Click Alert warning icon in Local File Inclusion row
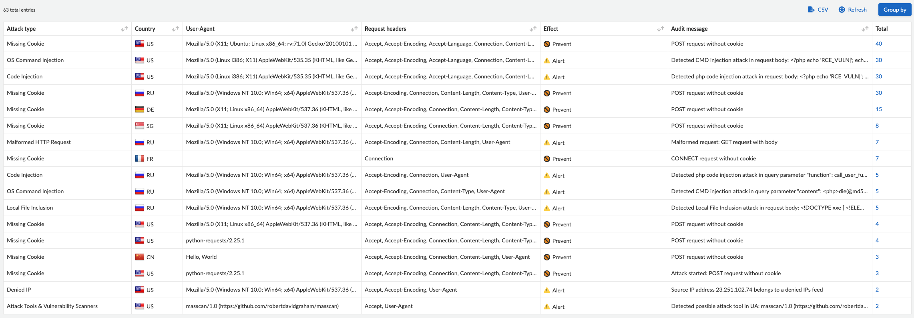Viewport: 914px width, 318px height. [547, 208]
